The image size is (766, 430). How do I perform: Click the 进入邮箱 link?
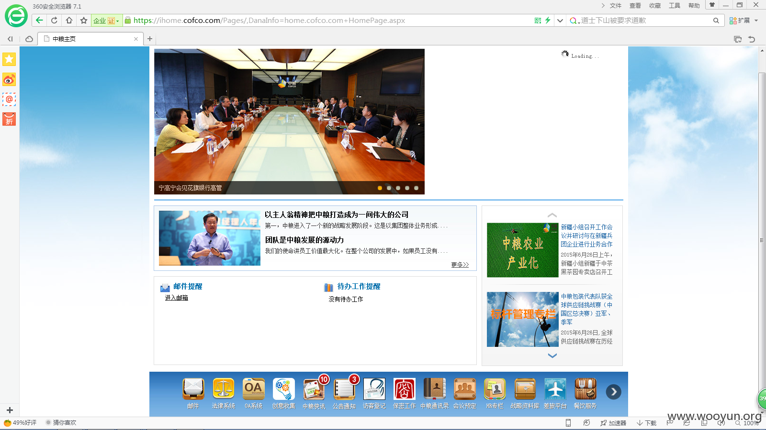tap(177, 298)
